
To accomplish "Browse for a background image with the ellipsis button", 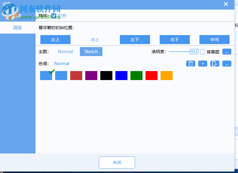I will coord(227,52).
